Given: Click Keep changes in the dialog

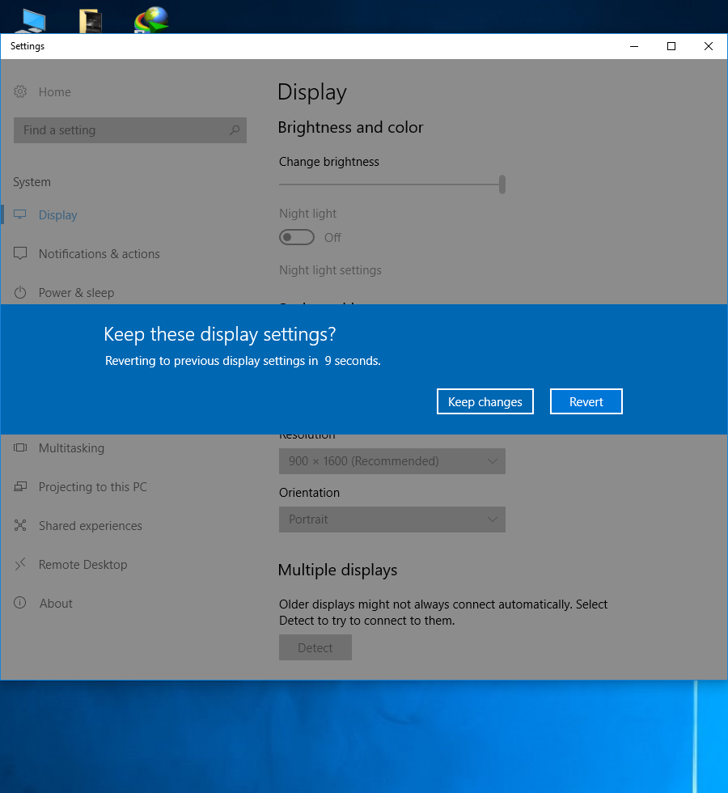Looking at the screenshot, I should click(485, 402).
